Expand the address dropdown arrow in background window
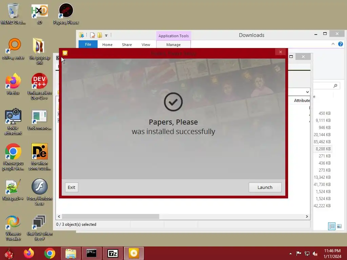The width and height of the screenshot is (347, 260). (307, 92)
